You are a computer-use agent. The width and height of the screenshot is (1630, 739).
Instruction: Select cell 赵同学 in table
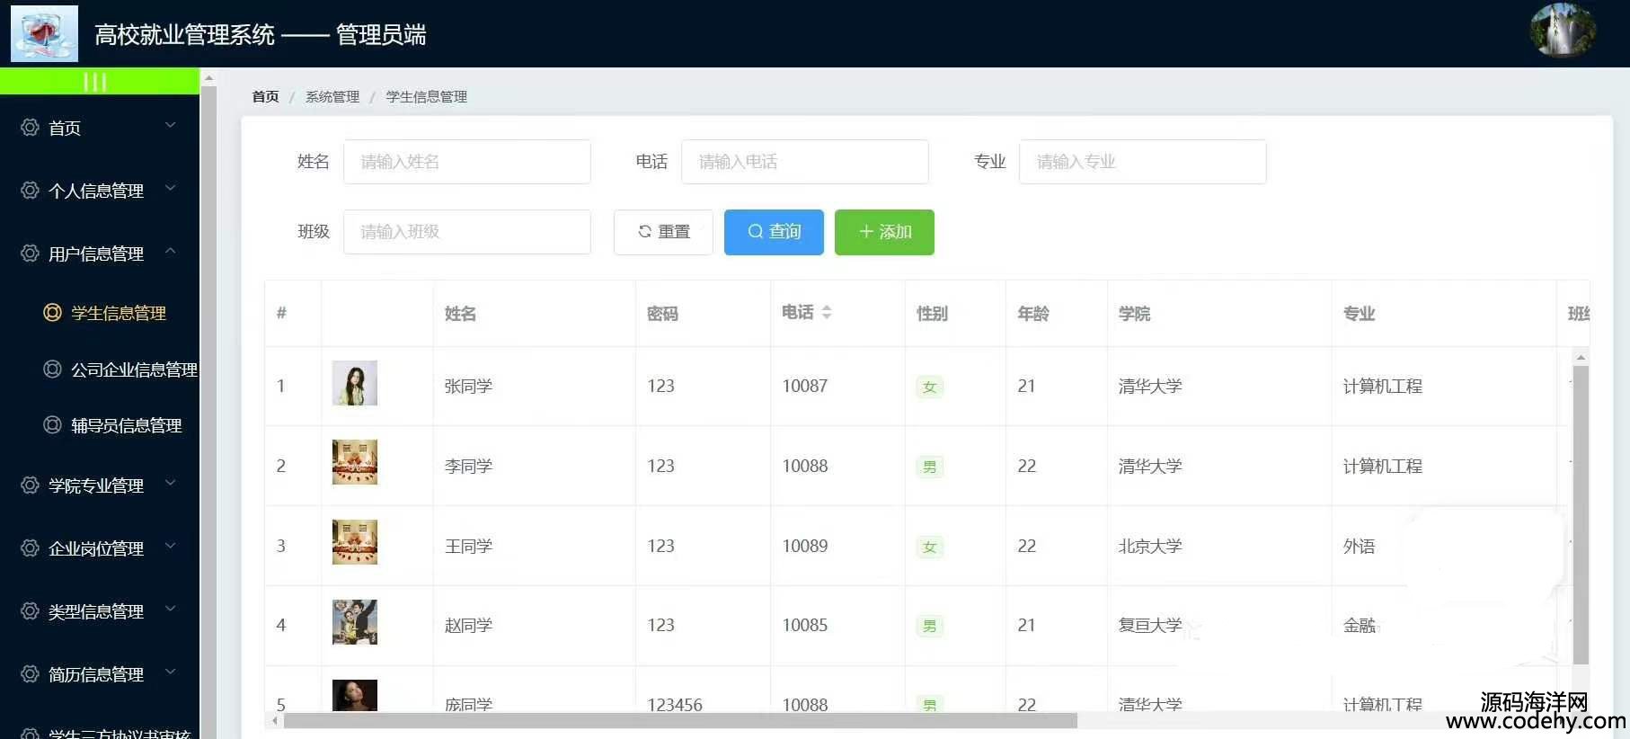coord(468,625)
